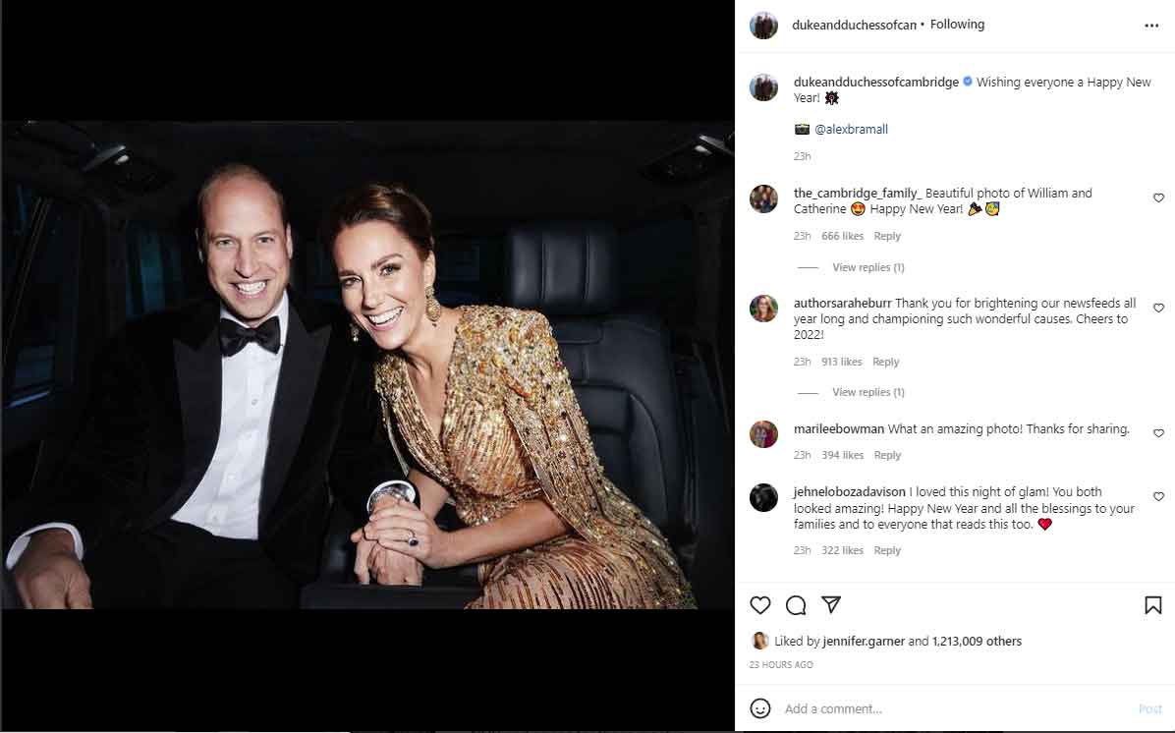The image size is (1175, 733).
Task: Like the_cambridge_family_ comment heart
Action: click(x=1158, y=198)
